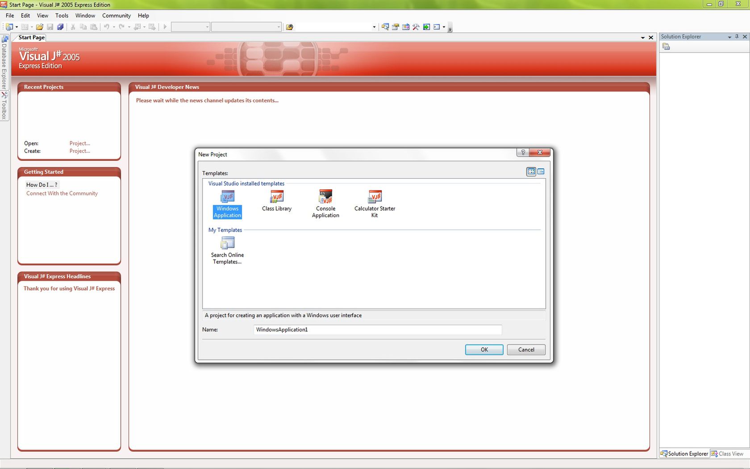Click the Paste clipboard icon

coord(94,27)
